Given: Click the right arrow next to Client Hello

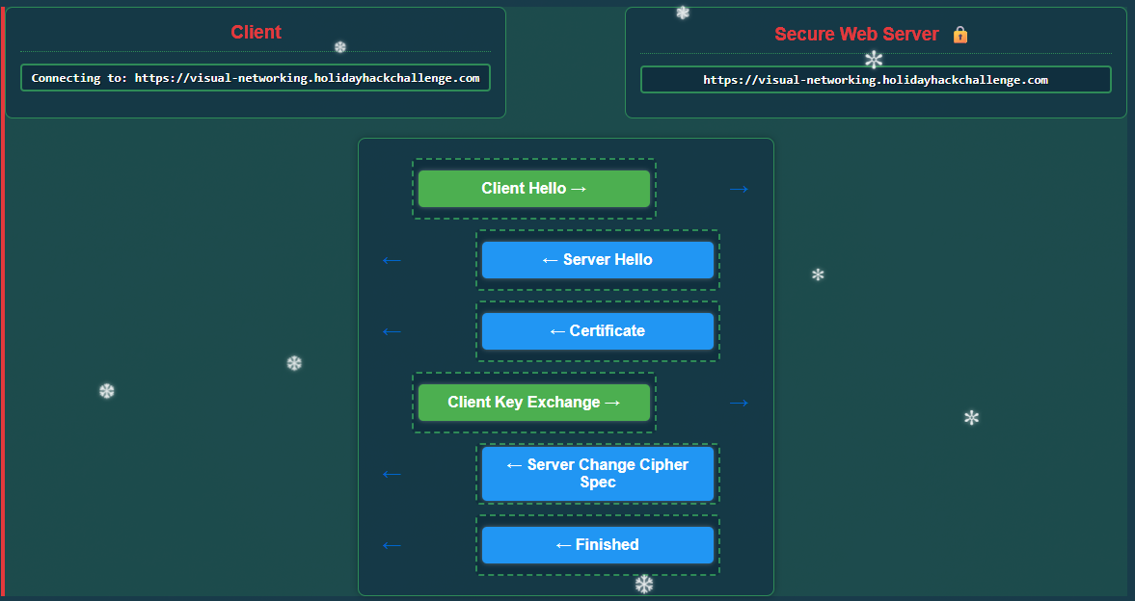Looking at the screenshot, I should (739, 190).
